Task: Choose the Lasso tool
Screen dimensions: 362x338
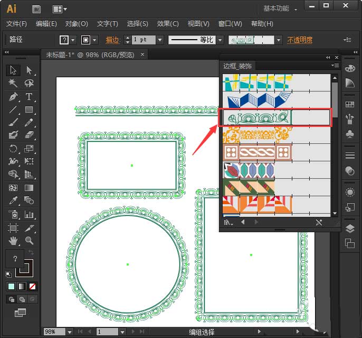Action: (x=29, y=83)
